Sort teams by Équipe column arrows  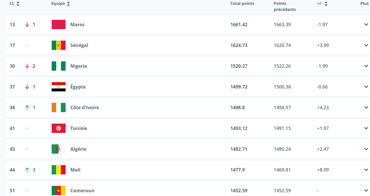[68, 4]
